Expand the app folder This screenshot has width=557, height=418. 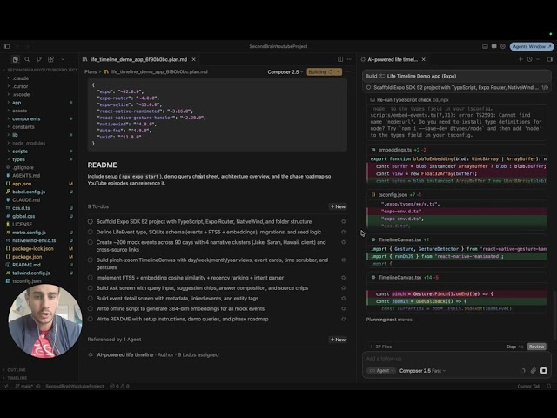[x=17, y=103]
